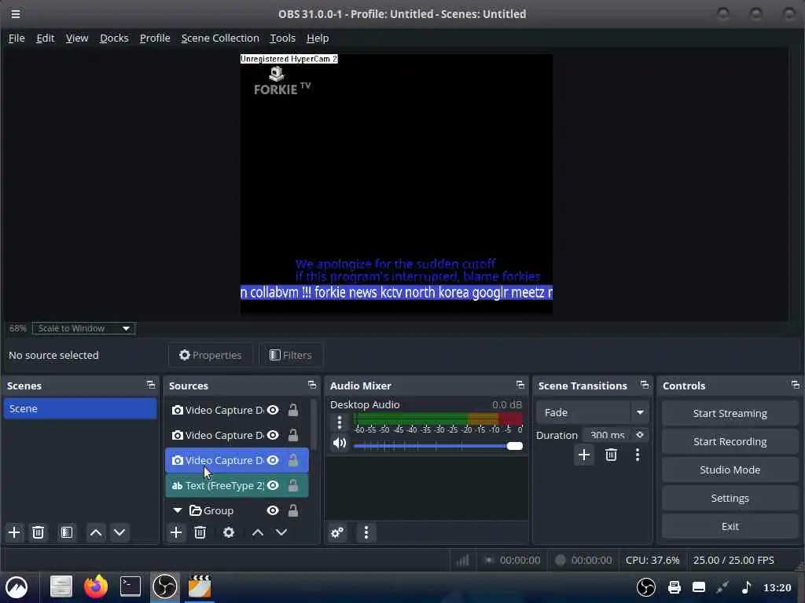
Task: Open the Tools menu
Action: coord(282,38)
